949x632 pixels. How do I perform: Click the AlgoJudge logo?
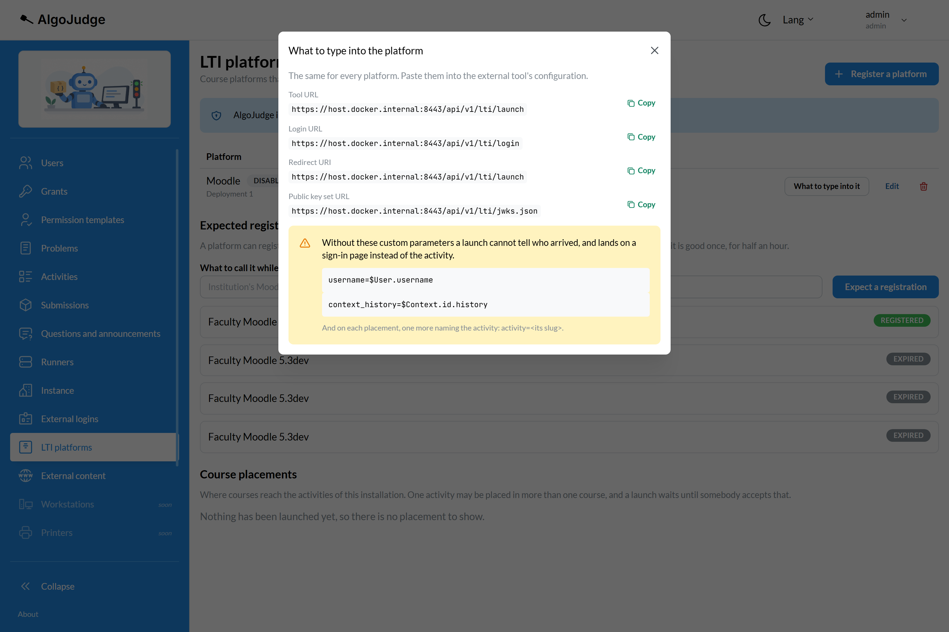coord(63,19)
